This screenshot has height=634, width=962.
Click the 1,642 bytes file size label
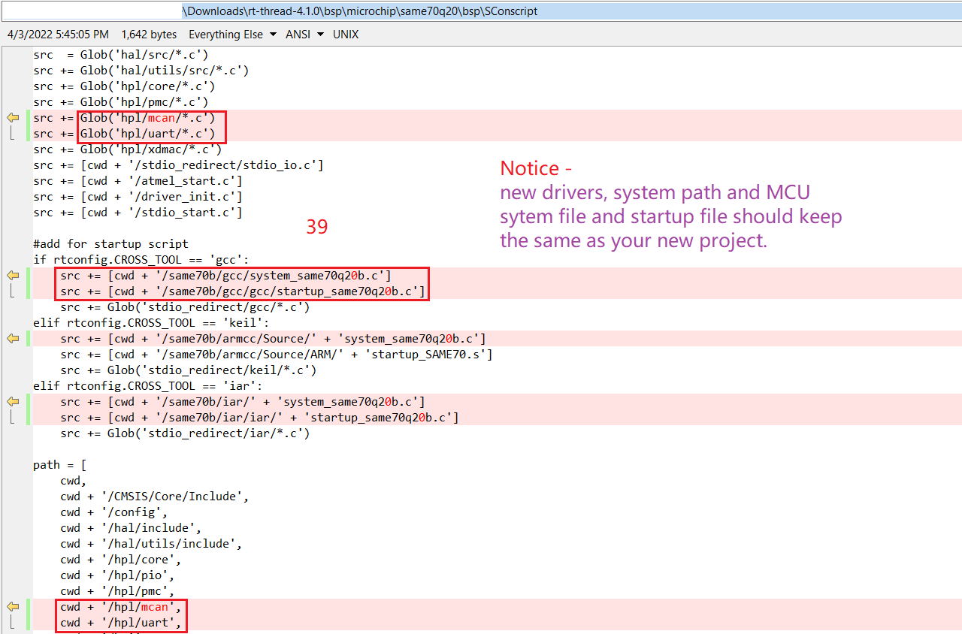click(149, 35)
